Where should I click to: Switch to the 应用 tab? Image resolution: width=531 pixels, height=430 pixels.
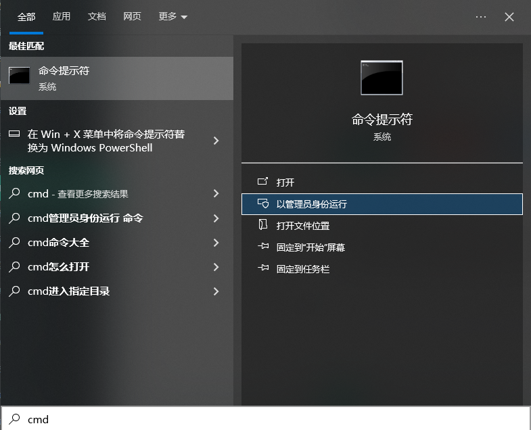pyautogui.click(x=62, y=17)
